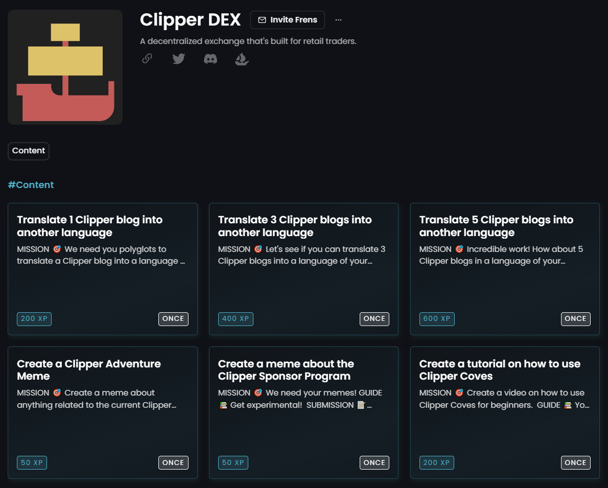Click the #Content section heading
608x488 pixels.
[31, 184]
